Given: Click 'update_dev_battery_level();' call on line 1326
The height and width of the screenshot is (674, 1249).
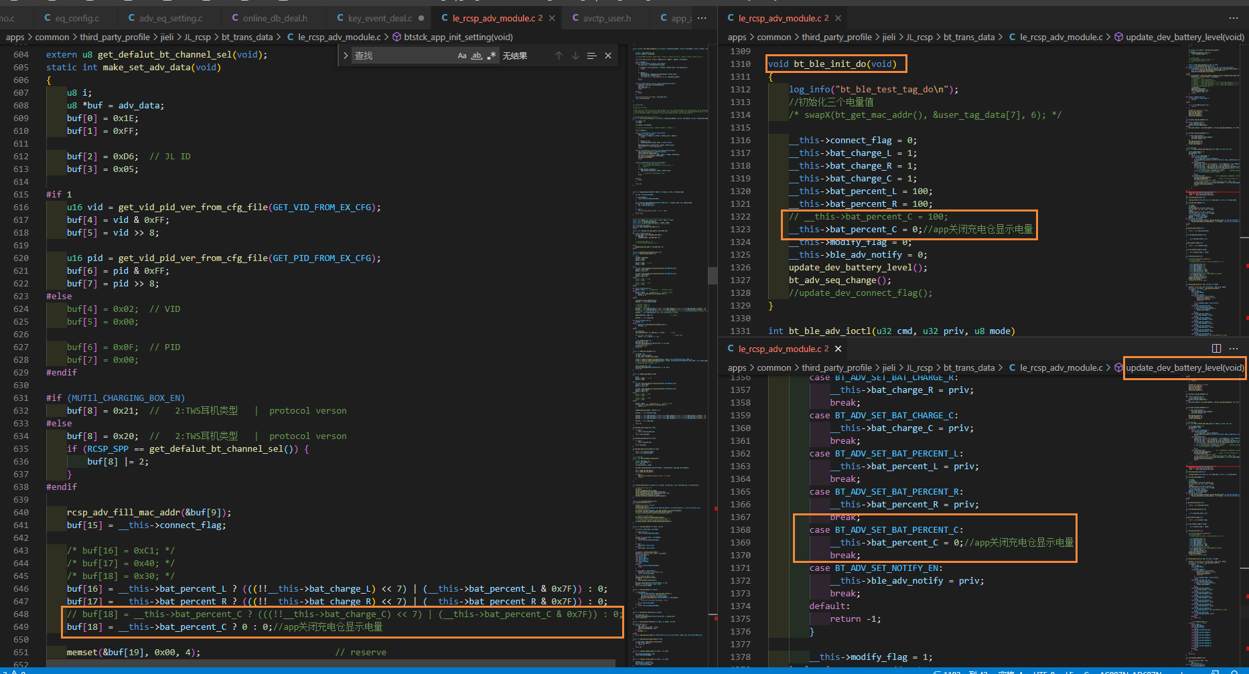Looking at the screenshot, I should 858,267.
